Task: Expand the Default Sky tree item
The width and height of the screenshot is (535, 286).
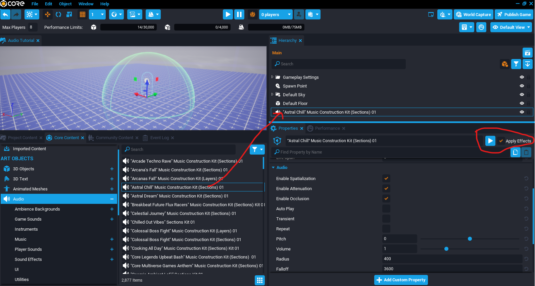Action: click(x=272, y=95)
